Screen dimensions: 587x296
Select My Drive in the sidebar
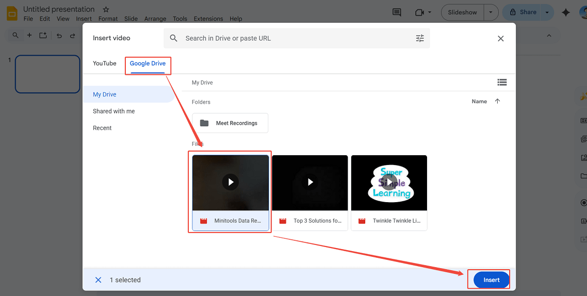pyautogui.click(x=129, y=94)
